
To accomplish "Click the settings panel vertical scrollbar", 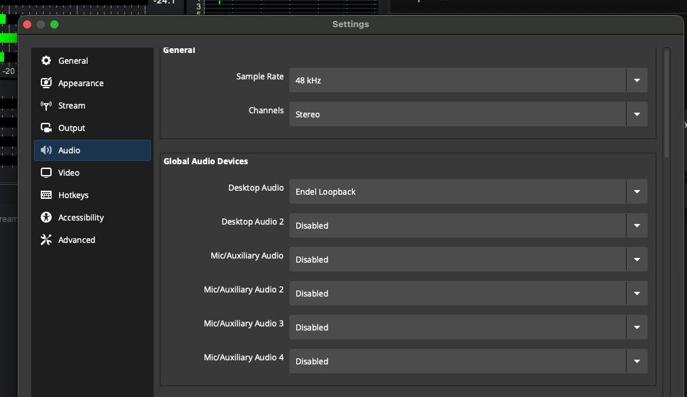I will point(667,104).
